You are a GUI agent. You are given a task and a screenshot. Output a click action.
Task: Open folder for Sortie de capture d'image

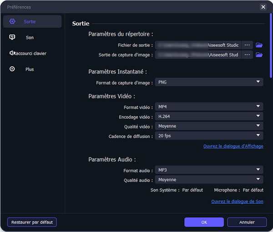tap(259, 55)
